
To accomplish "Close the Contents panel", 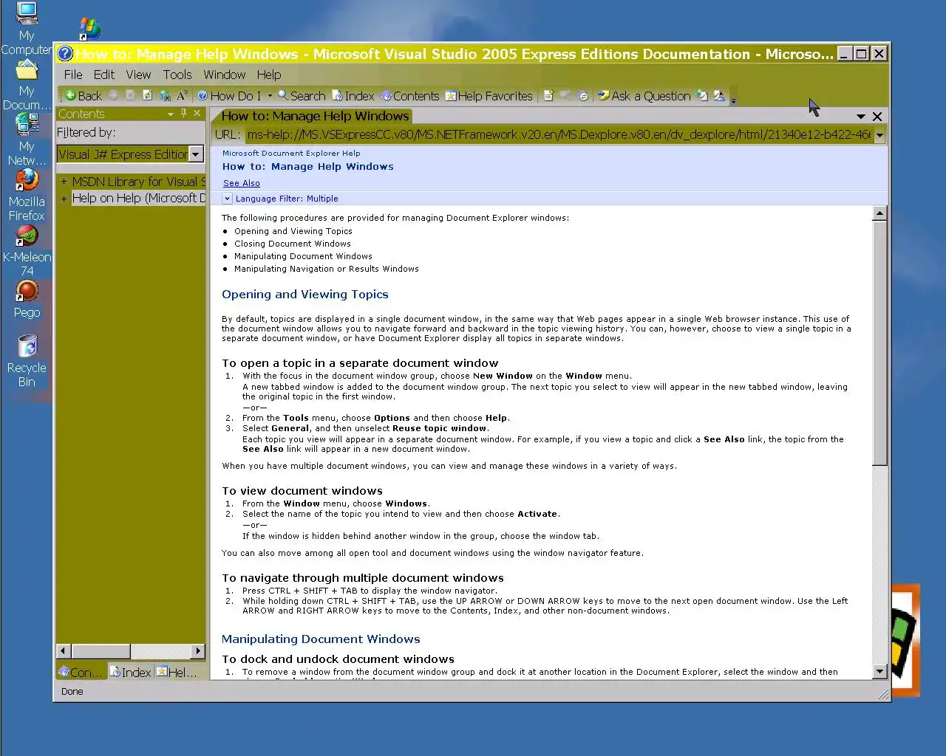I will (197, 114).
